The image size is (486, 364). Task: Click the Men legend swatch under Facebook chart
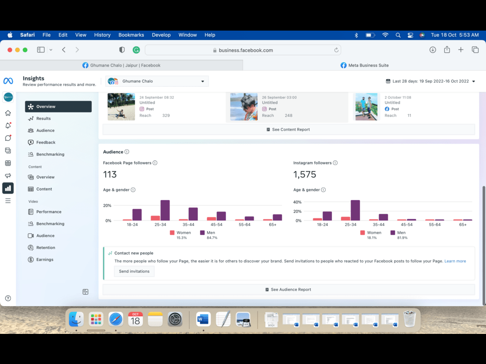click(202, 233)
